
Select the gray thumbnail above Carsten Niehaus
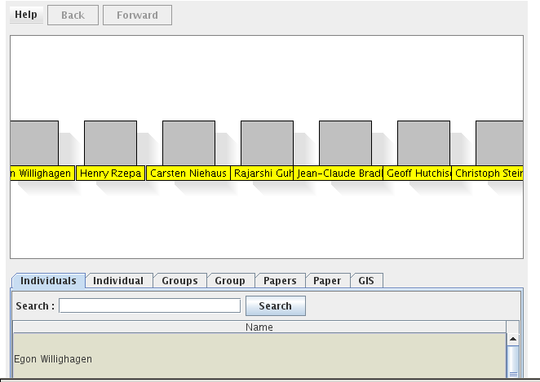click(188, 143)
